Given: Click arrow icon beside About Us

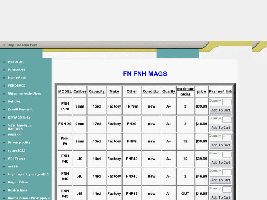Looking at the screenshot, I should 4,62.
